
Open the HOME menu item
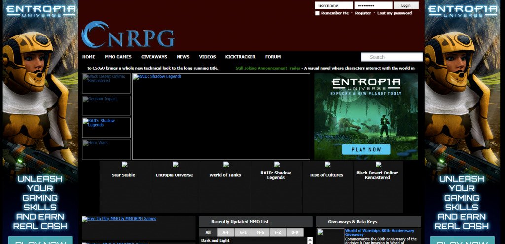coord(89,57)
